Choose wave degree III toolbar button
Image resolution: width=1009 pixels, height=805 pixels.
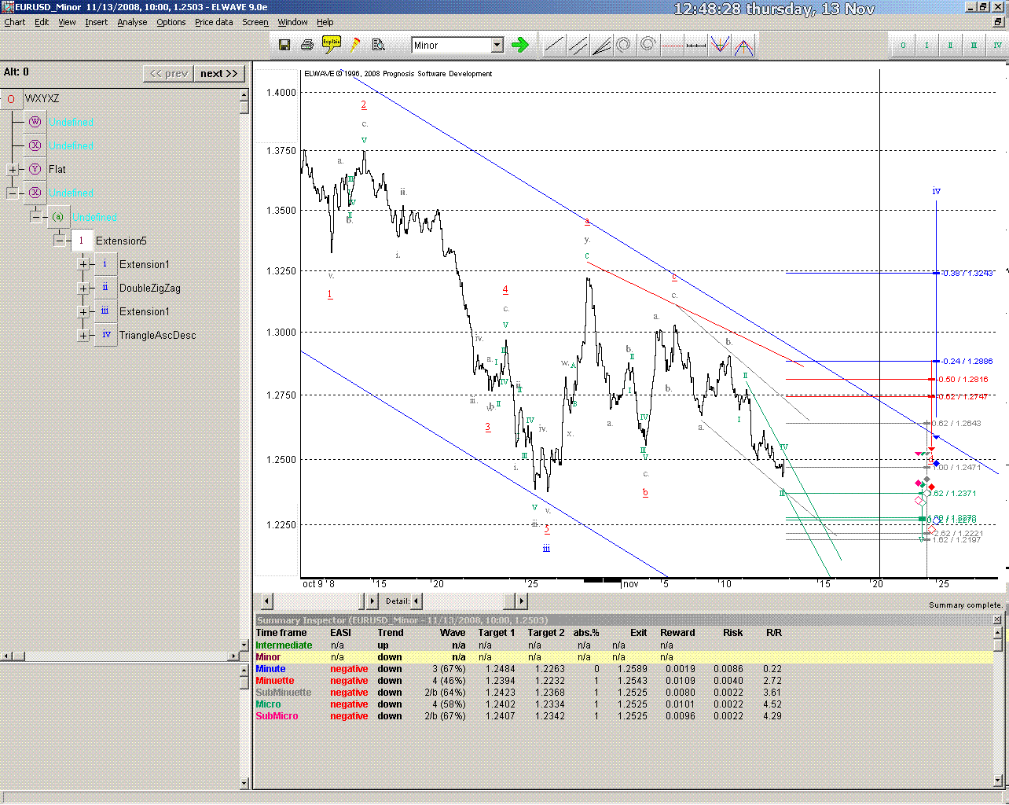[x=974, y=46]
